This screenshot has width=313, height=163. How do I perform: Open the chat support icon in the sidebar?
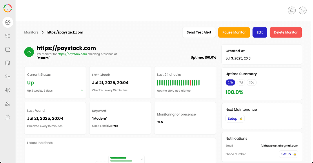point(8,117)
